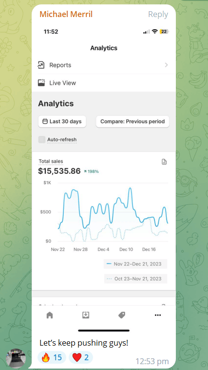Enable the Auto-refresh checkbox
Viewport: 208px width, 370px height.
coord(42,139)
